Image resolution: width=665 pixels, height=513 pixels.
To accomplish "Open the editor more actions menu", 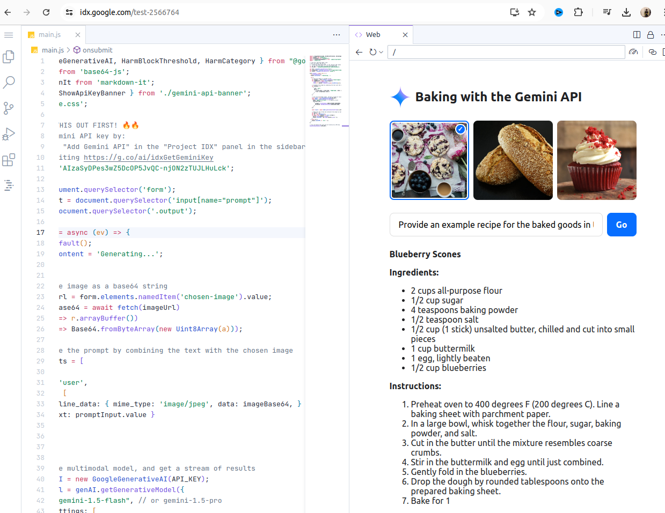I will [337, 34].
